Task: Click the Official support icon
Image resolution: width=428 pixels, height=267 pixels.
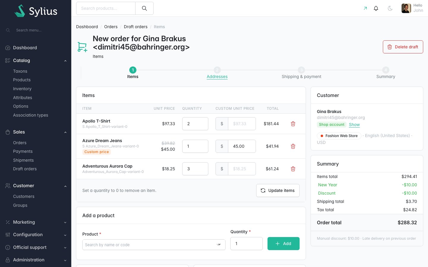Action: click(8, 247)
